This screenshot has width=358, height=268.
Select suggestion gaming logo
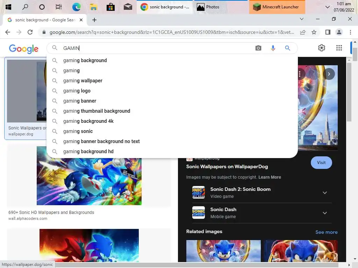point(172,91)
